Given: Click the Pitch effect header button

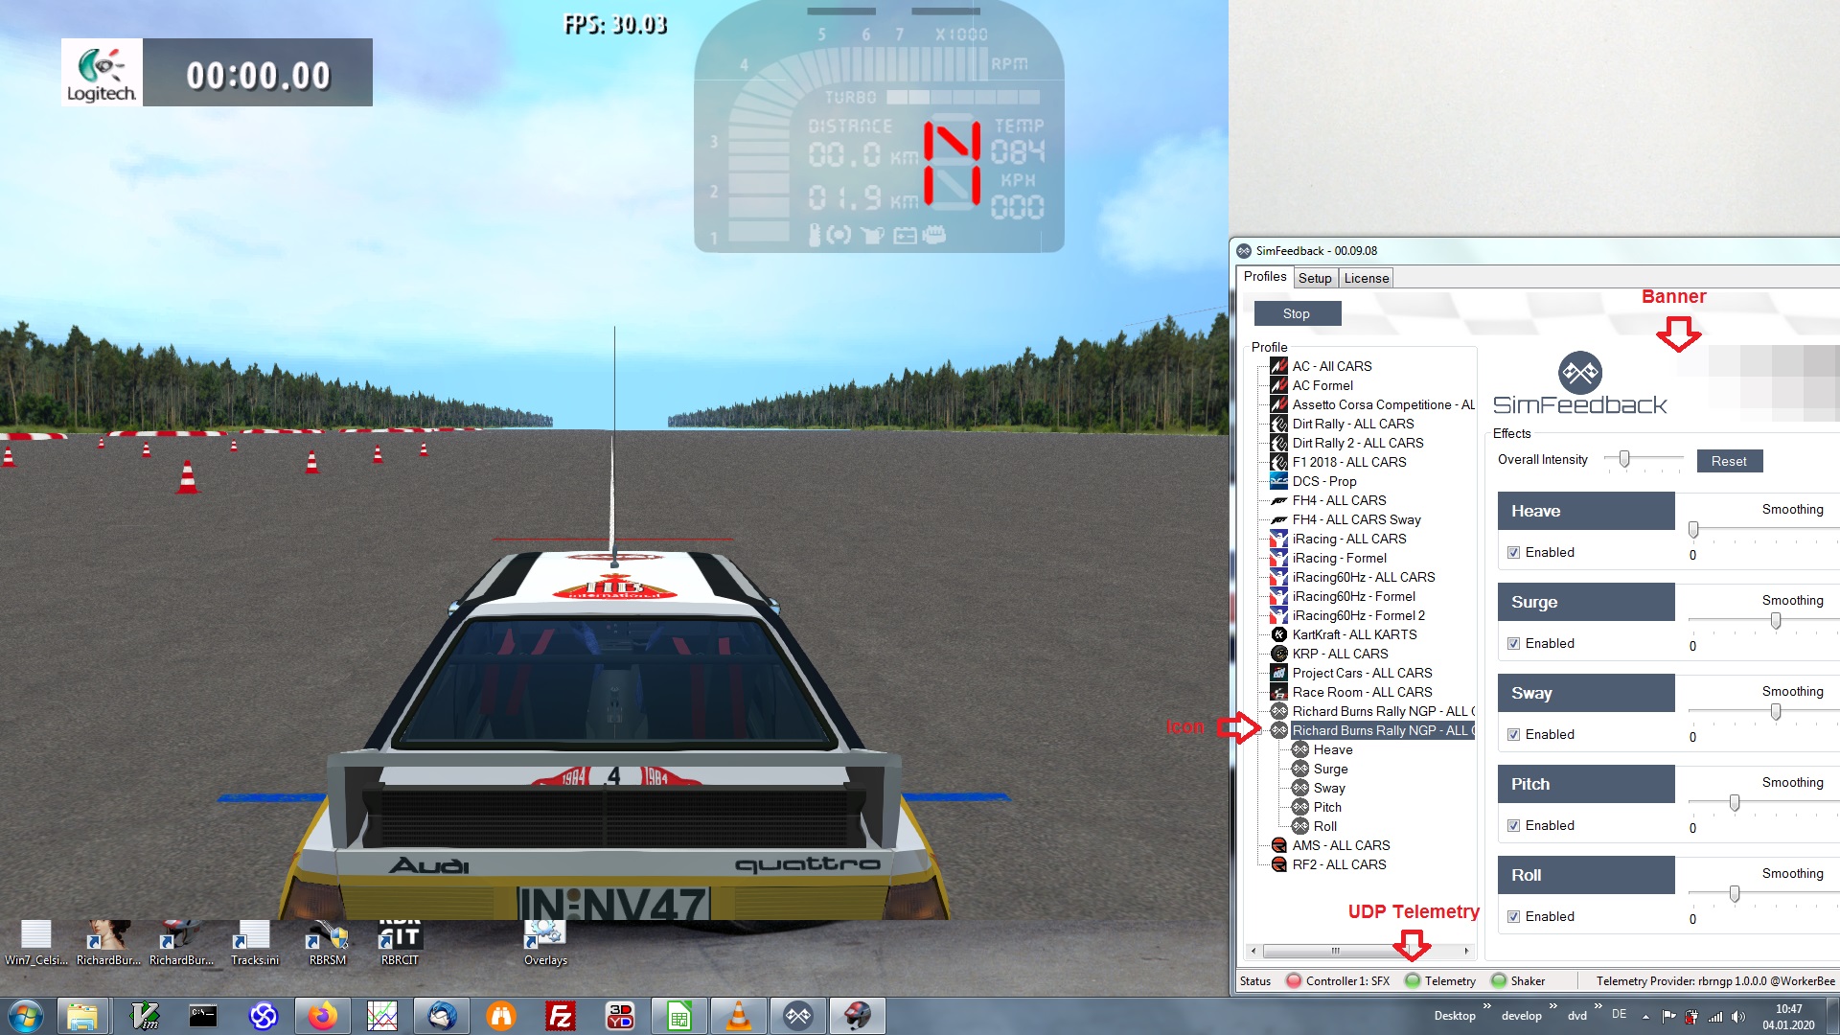Looking at the screenshot, I should (x=1586, y=784).
